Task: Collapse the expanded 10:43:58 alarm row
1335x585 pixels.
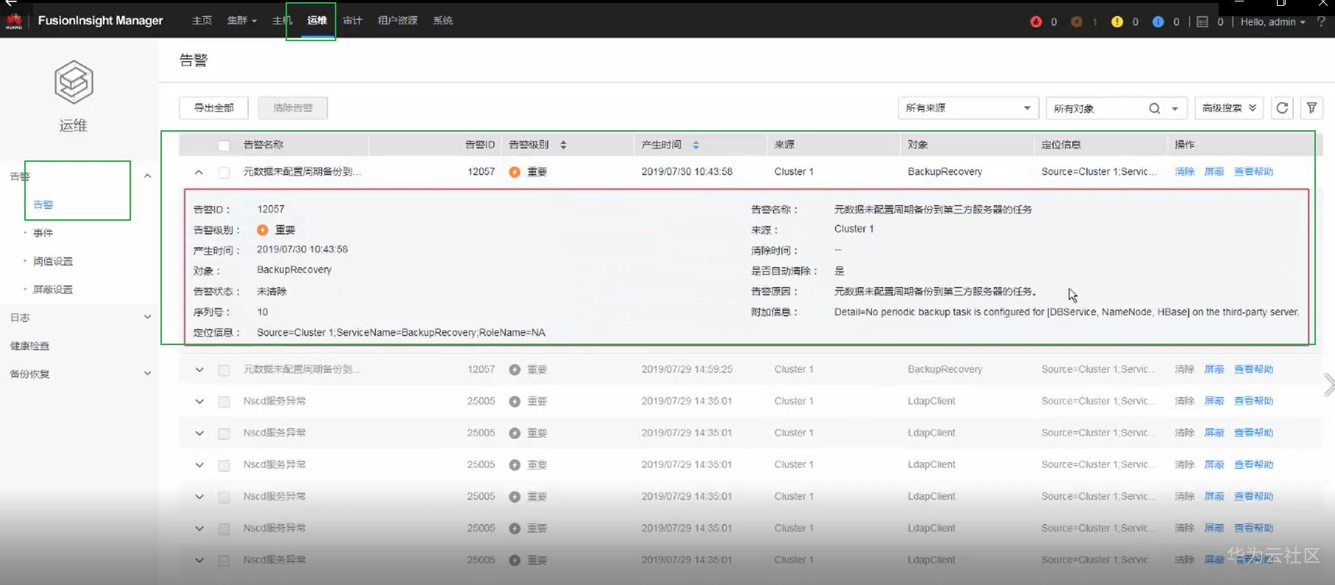Action: click(199, 172)
